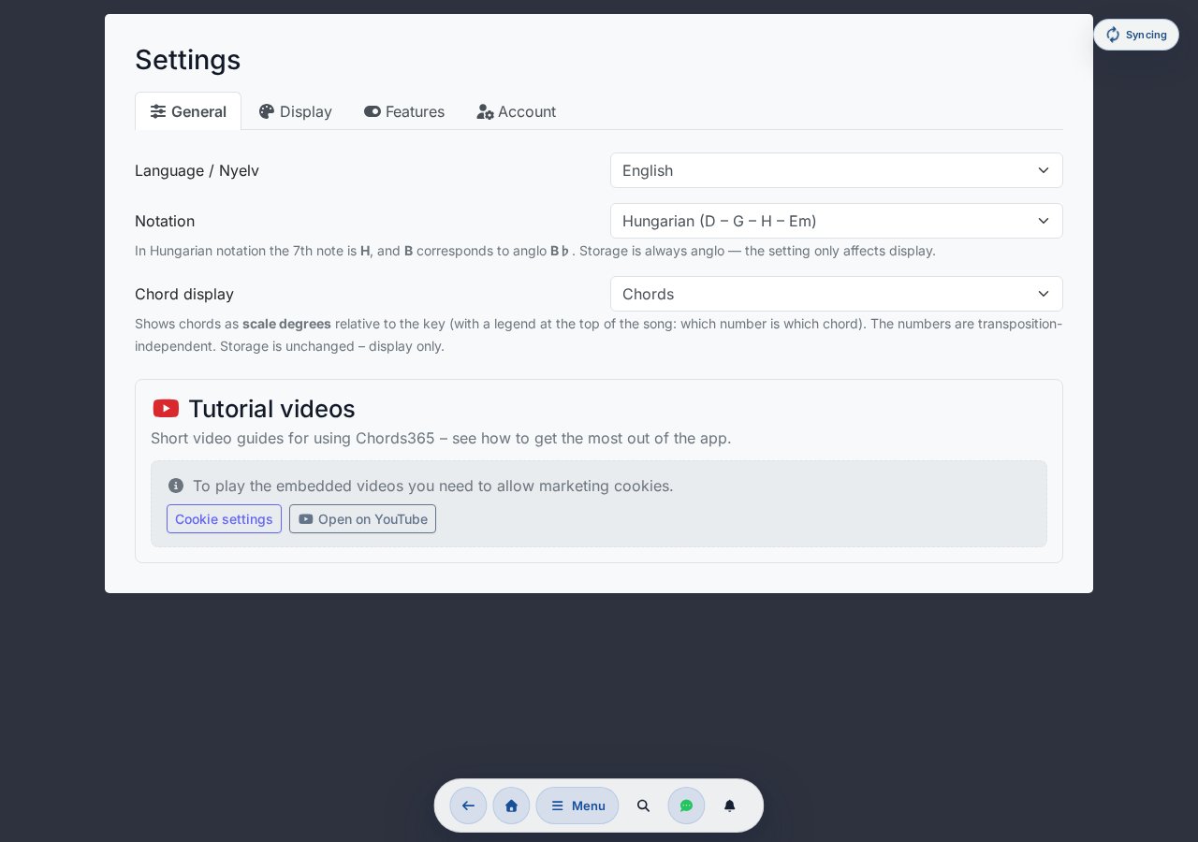Open the green chat bubble icon
This screenshot has width=1198, height=842.
point(686,806)
